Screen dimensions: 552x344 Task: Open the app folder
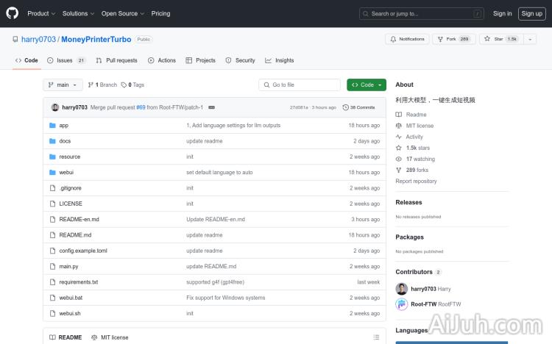[x=63, y=126]
